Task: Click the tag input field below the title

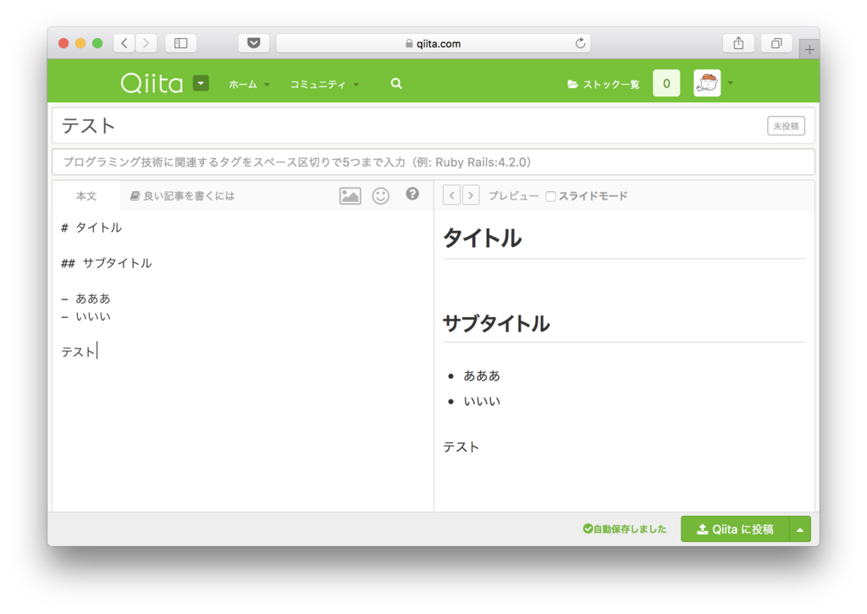Action: pos(433,162)
